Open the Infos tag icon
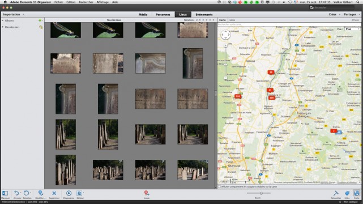The image size is (363, 204). [x=347, y=193]
